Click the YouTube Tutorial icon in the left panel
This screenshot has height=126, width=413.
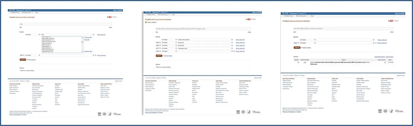(x=109, y=17)
